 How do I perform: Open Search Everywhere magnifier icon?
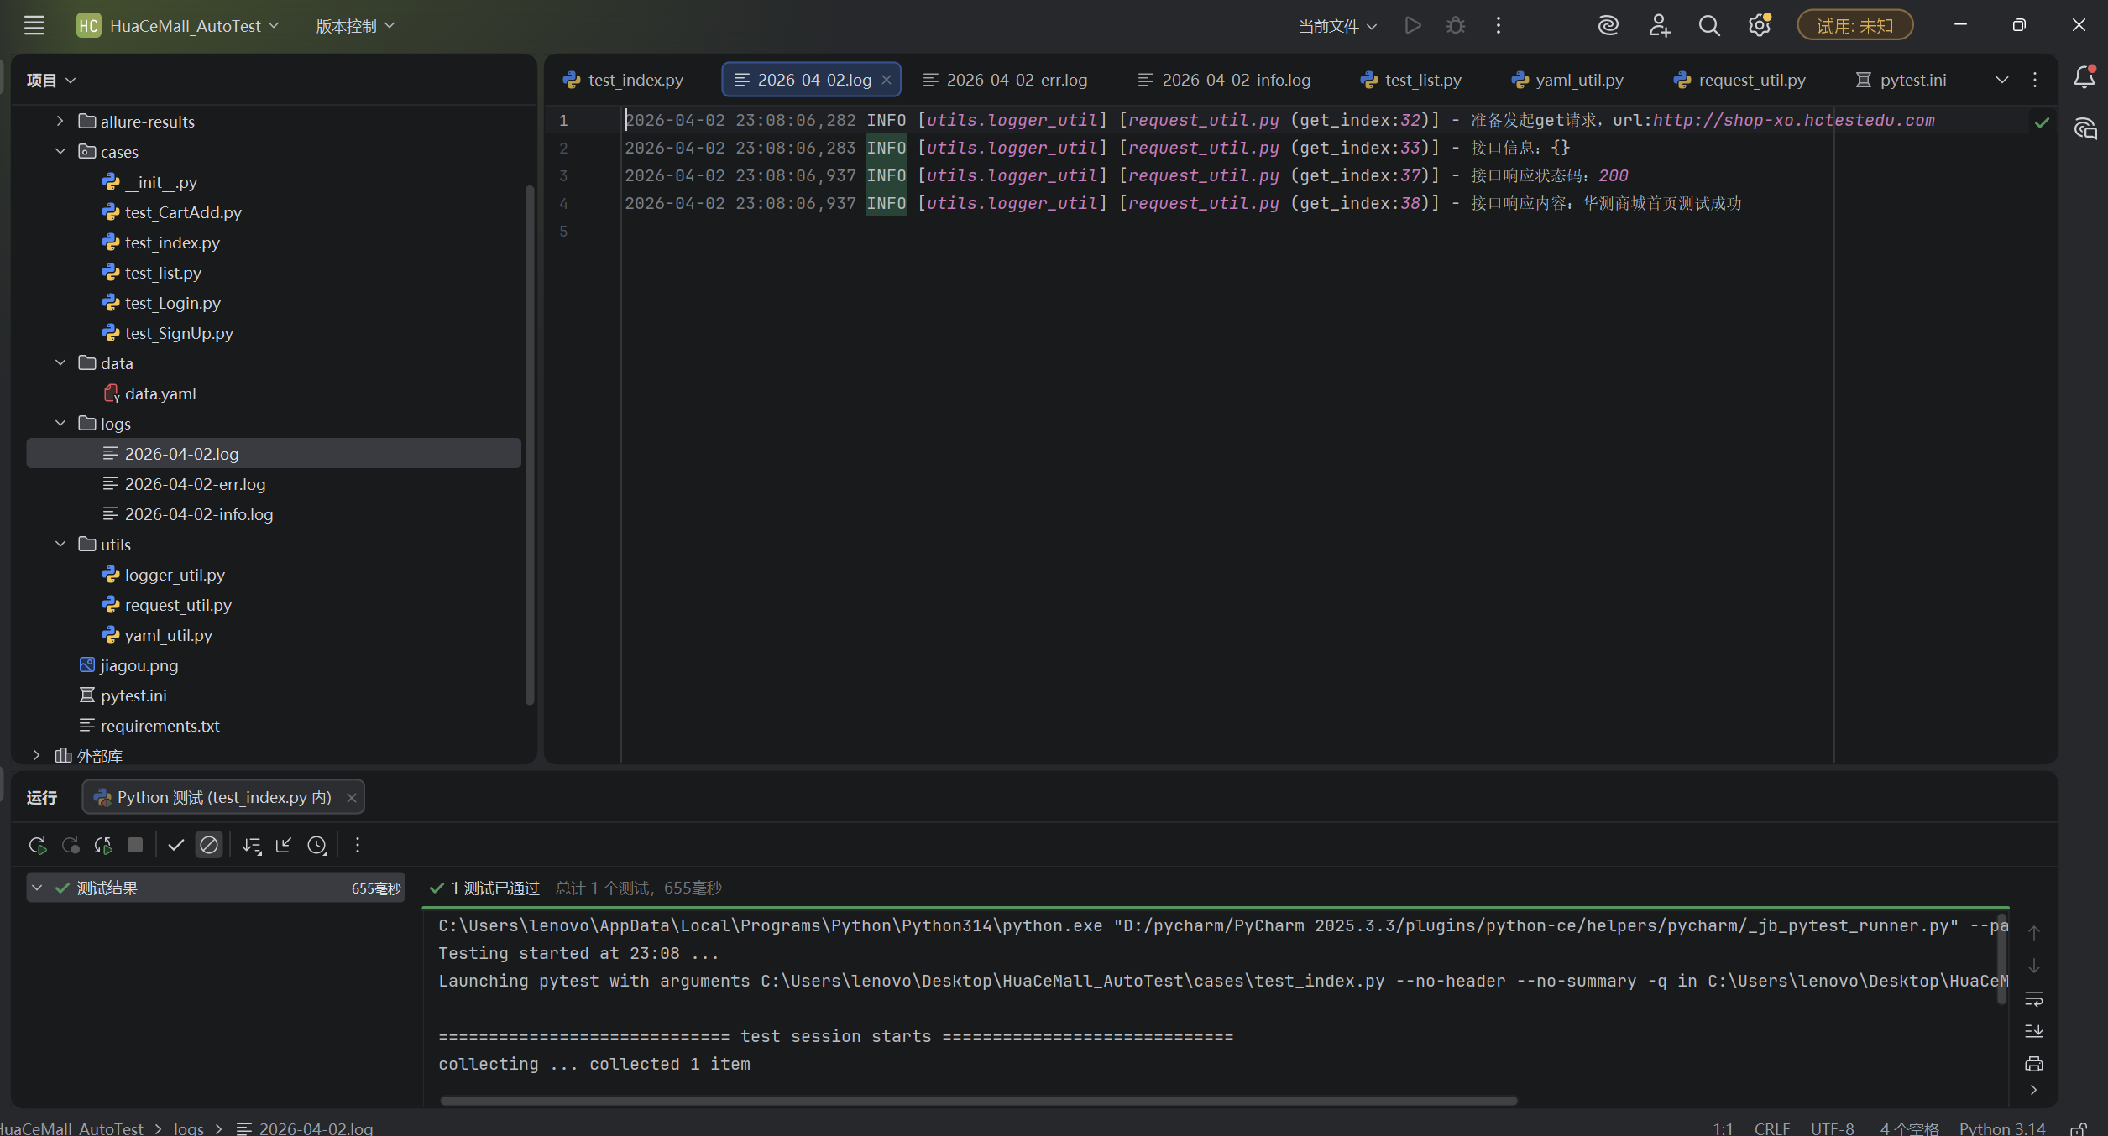point(1709,26)
